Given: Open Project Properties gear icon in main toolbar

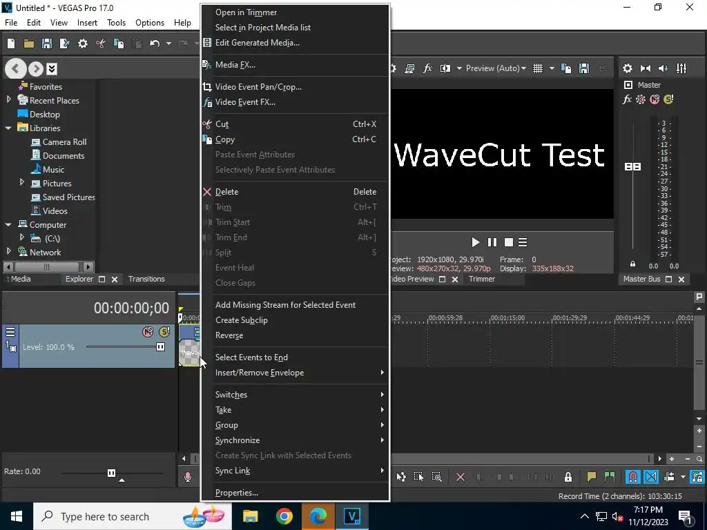Looking at the screenshot, I should pyautogui.click(x=83, y=43).
